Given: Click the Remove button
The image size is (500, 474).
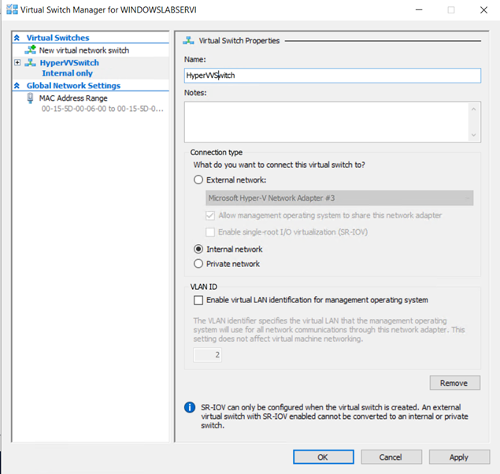Looking at the screenshot, I should (454, 383).
